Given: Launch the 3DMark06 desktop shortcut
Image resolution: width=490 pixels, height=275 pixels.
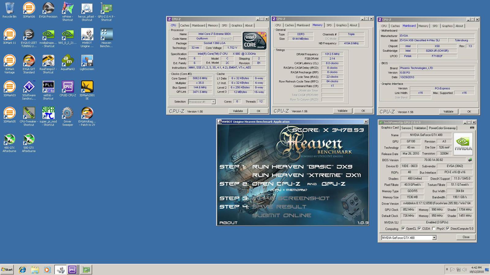Looking at the screenshot, I should 29,10.
